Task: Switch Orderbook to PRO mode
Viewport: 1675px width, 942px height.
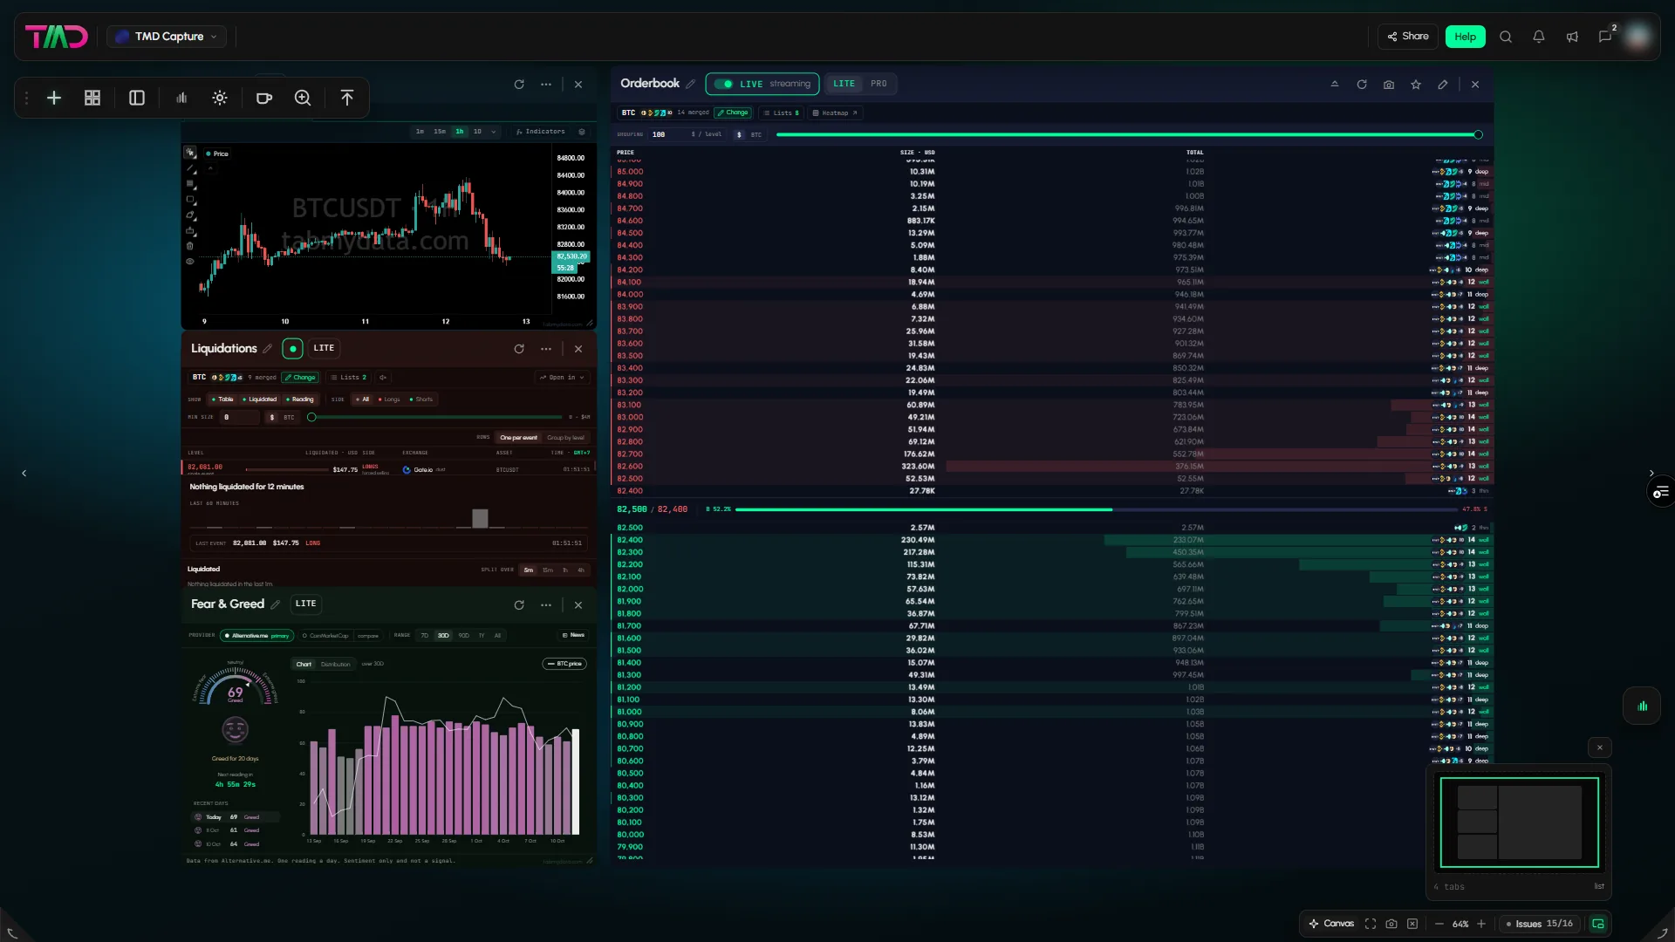Action: pyautogui.click(x=879, y=84)
